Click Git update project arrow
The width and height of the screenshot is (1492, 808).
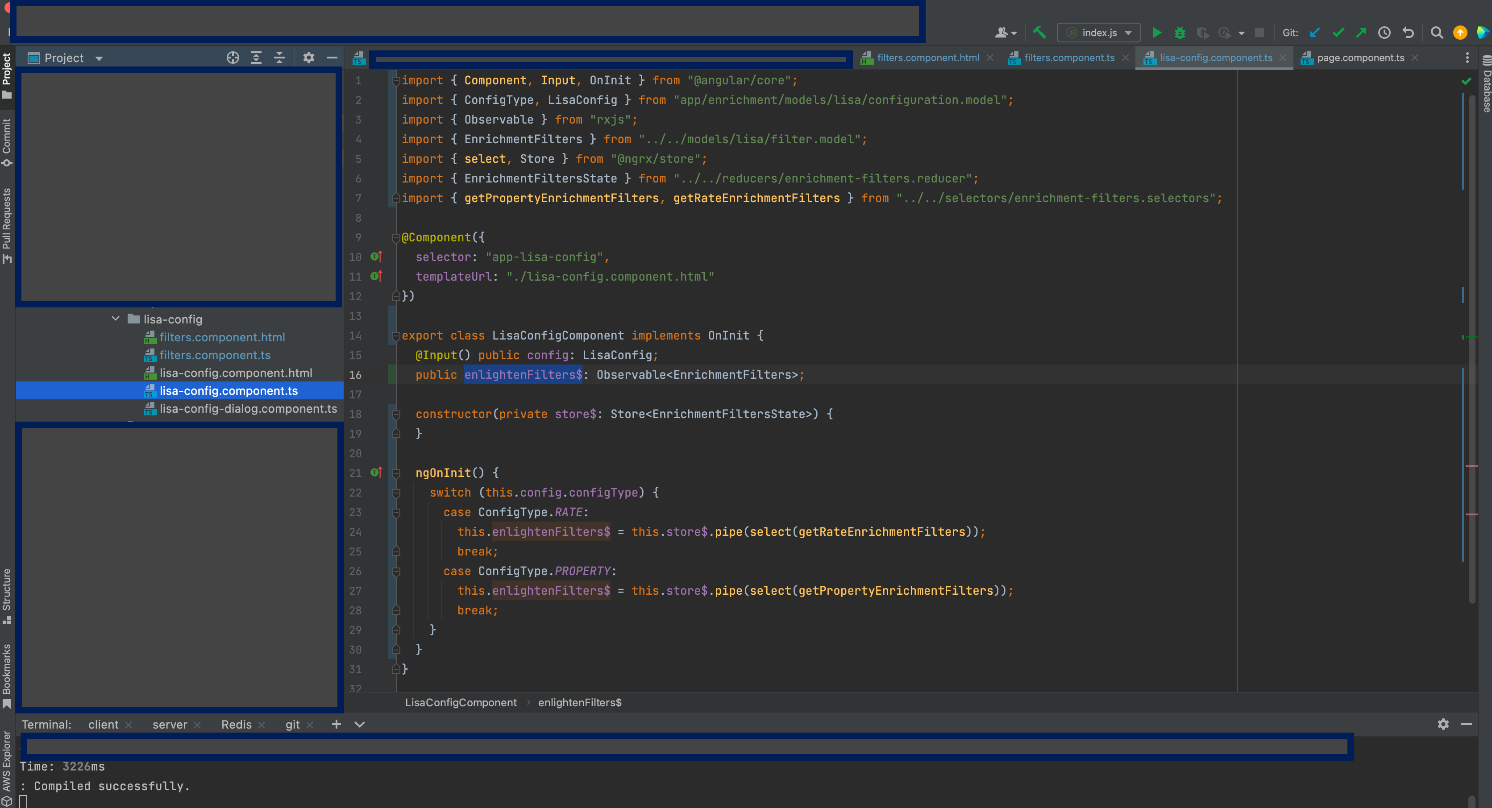(x=1315, y=33)
